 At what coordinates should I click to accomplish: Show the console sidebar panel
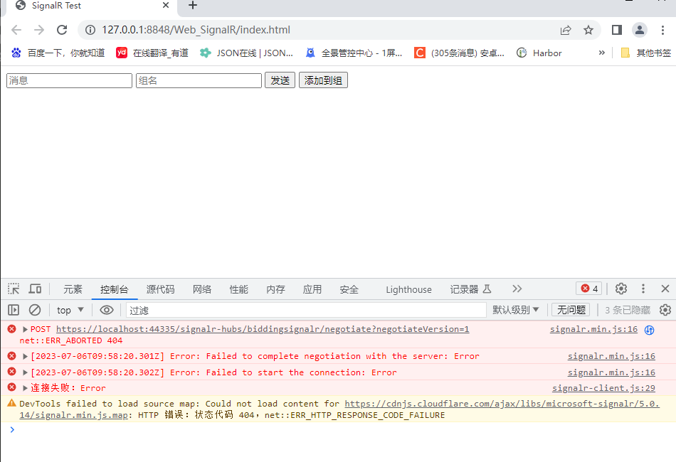point(13,309)
